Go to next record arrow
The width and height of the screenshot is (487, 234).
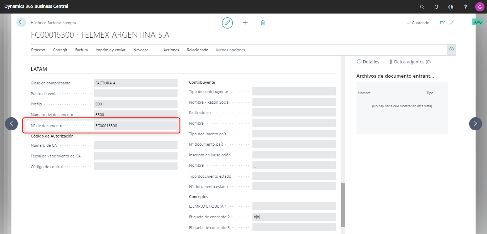tap(476, 124)
